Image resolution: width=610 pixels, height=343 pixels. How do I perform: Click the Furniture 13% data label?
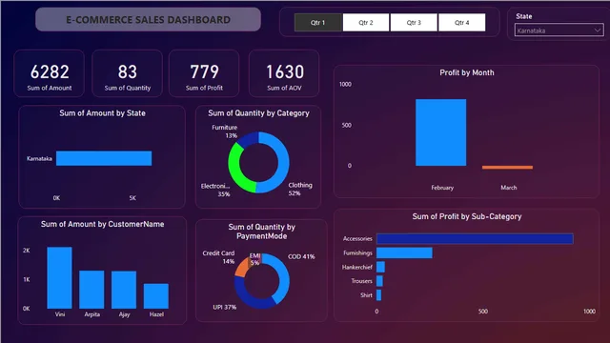coord(225,131)
